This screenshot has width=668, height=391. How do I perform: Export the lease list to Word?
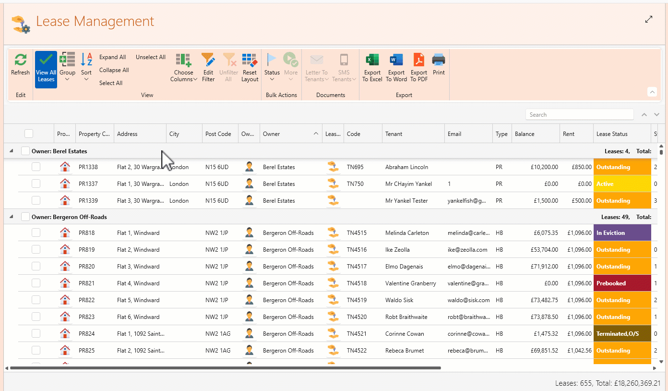tap(396, 61)
